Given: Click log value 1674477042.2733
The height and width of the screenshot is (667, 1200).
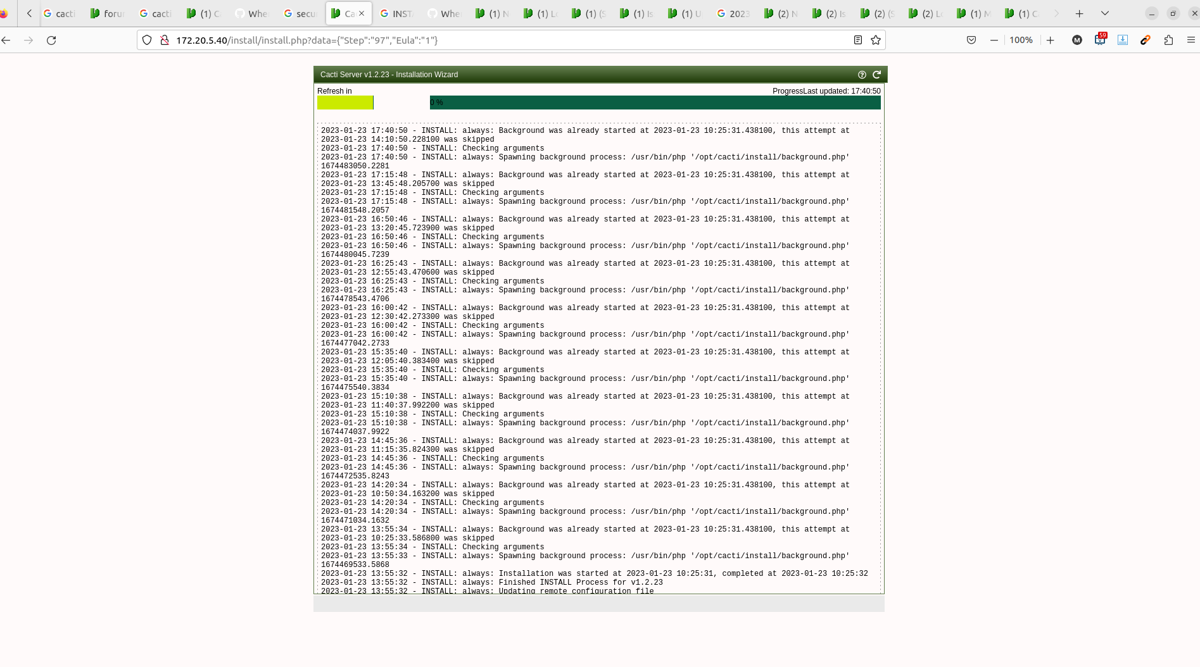Looking at the screenshot, I should coord(355,343).
